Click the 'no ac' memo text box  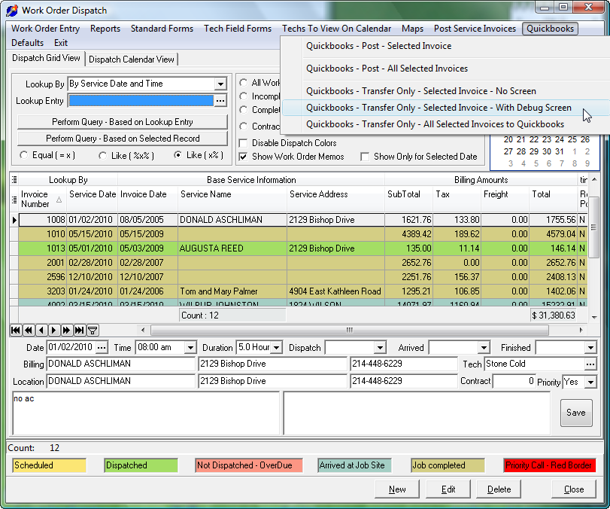pyautogui.click(x=146, y=413)
